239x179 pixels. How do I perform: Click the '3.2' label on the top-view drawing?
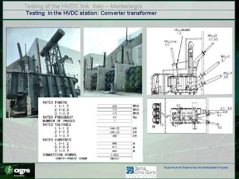220,127
